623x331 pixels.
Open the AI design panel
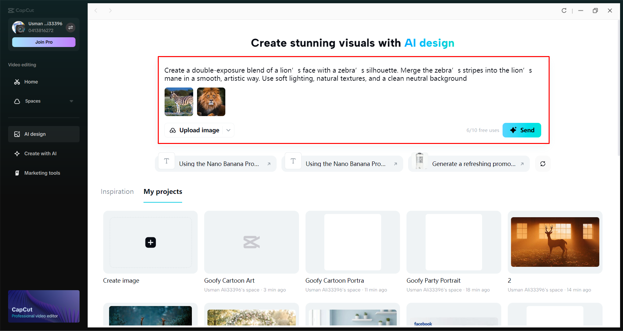point(35,134)
